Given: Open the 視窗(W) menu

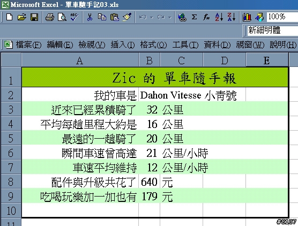Looking at the screenshot, I should coord(250,45).
